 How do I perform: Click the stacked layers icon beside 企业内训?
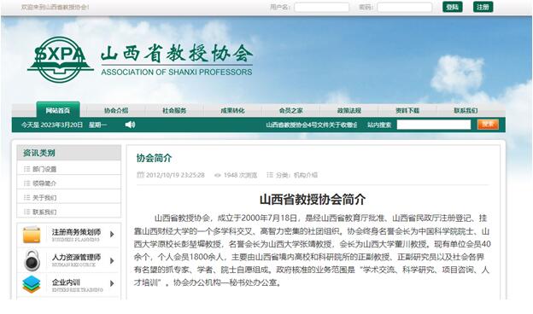32,284
